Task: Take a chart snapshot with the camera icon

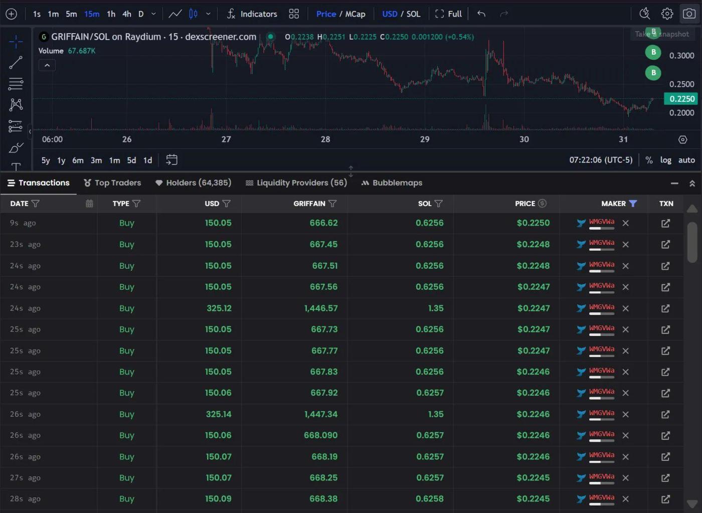Action: pos(689,14)
